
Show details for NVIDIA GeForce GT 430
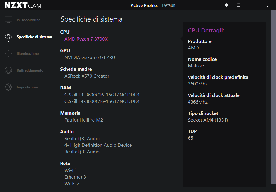click(89, 58)
